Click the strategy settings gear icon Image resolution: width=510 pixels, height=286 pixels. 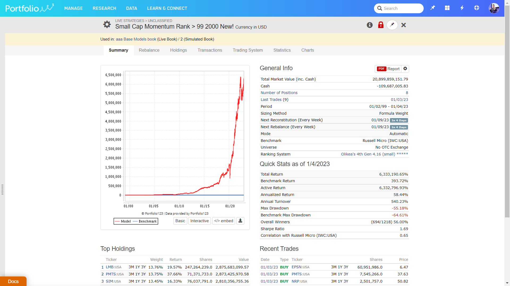(x=107, y=24)
